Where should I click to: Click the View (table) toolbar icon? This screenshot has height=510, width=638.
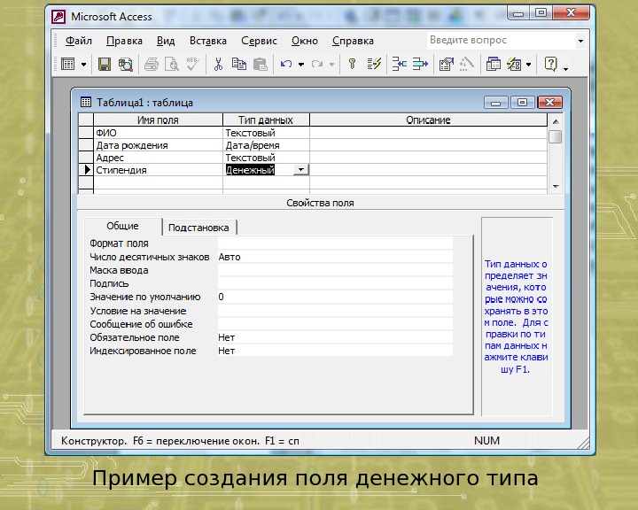[x=67, y=65]
